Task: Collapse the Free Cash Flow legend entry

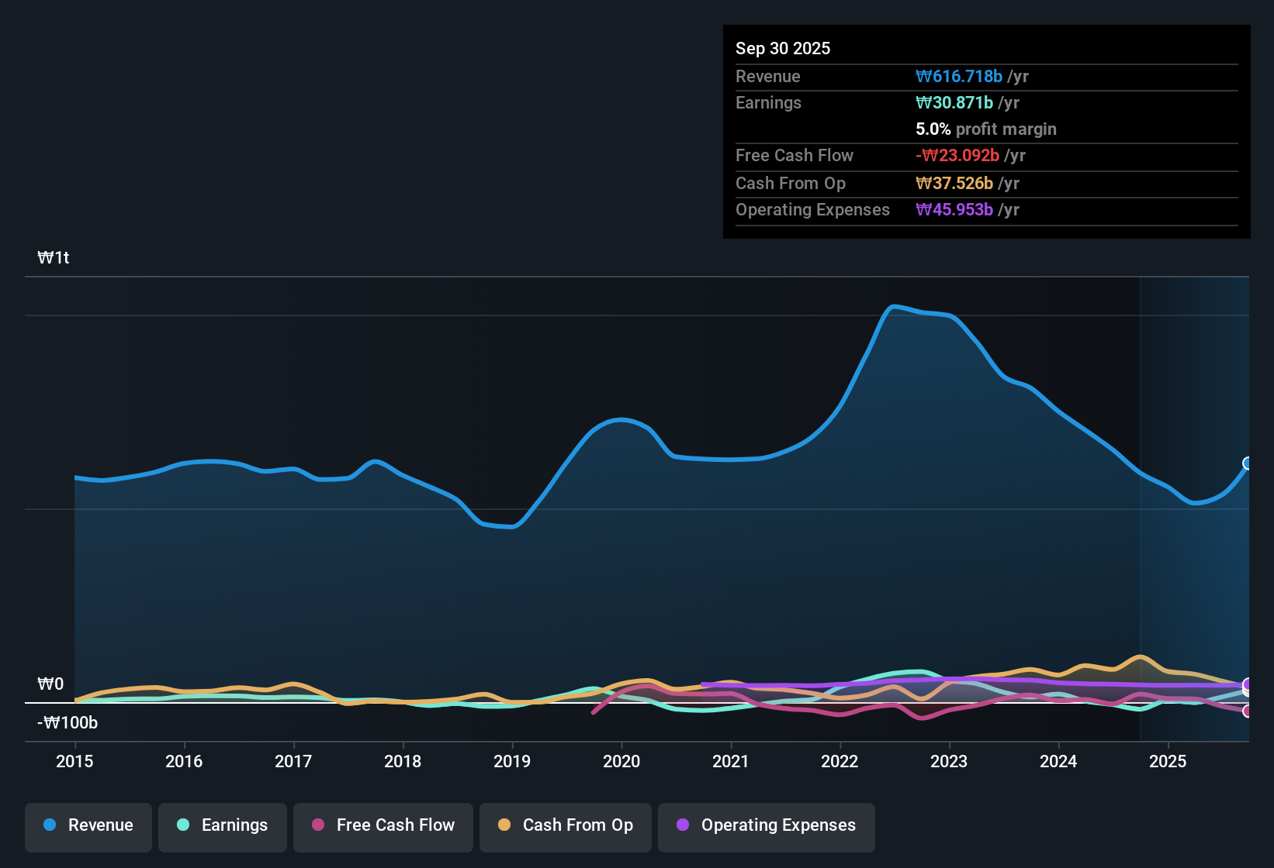Action: [383, 826]
